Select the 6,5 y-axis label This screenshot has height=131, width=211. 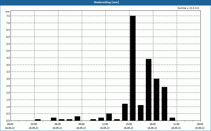[x=8, y=30]
